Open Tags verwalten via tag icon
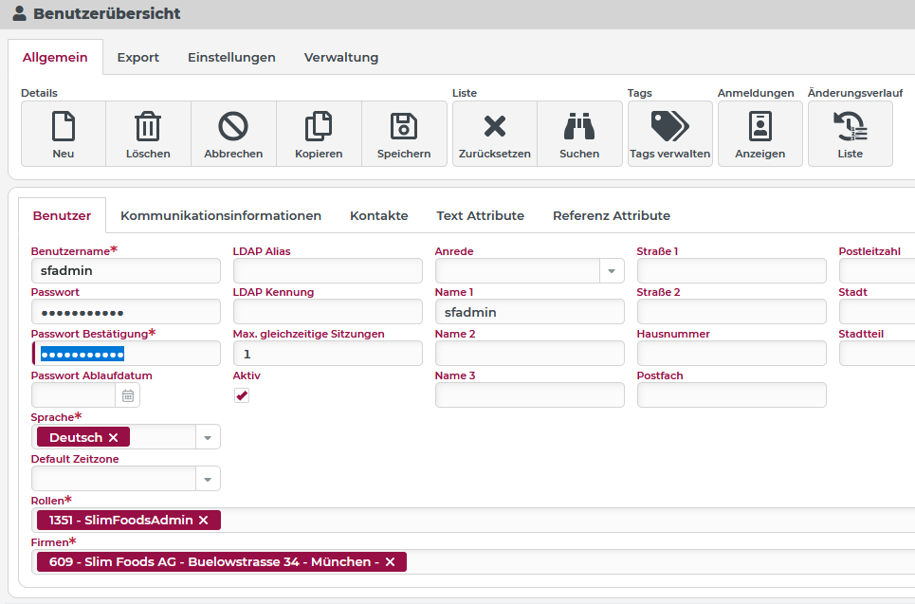Viewport: 915px width, 604px height. pos(670,126)
